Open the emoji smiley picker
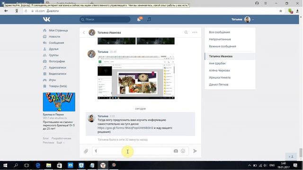Screen dimensions: 303x170 point(183,151)
